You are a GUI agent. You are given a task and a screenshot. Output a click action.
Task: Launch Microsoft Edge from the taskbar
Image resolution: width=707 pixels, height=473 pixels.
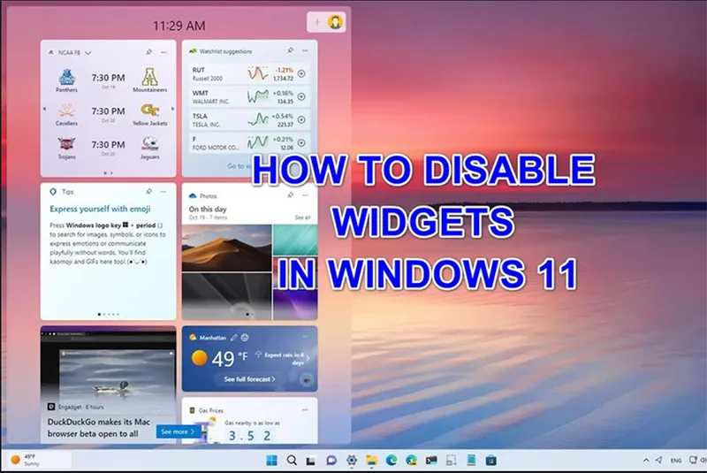coord(392,460)
